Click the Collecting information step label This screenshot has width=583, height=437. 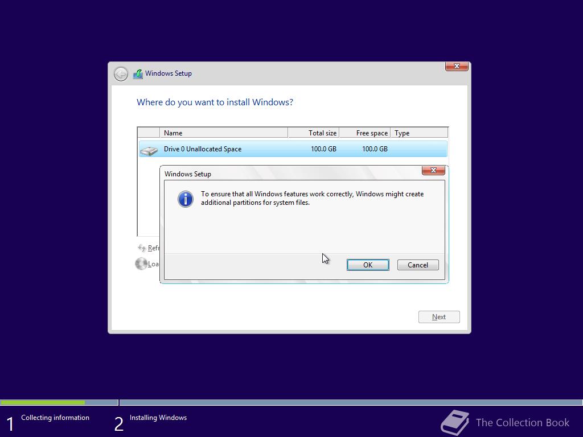coord(55,418)
